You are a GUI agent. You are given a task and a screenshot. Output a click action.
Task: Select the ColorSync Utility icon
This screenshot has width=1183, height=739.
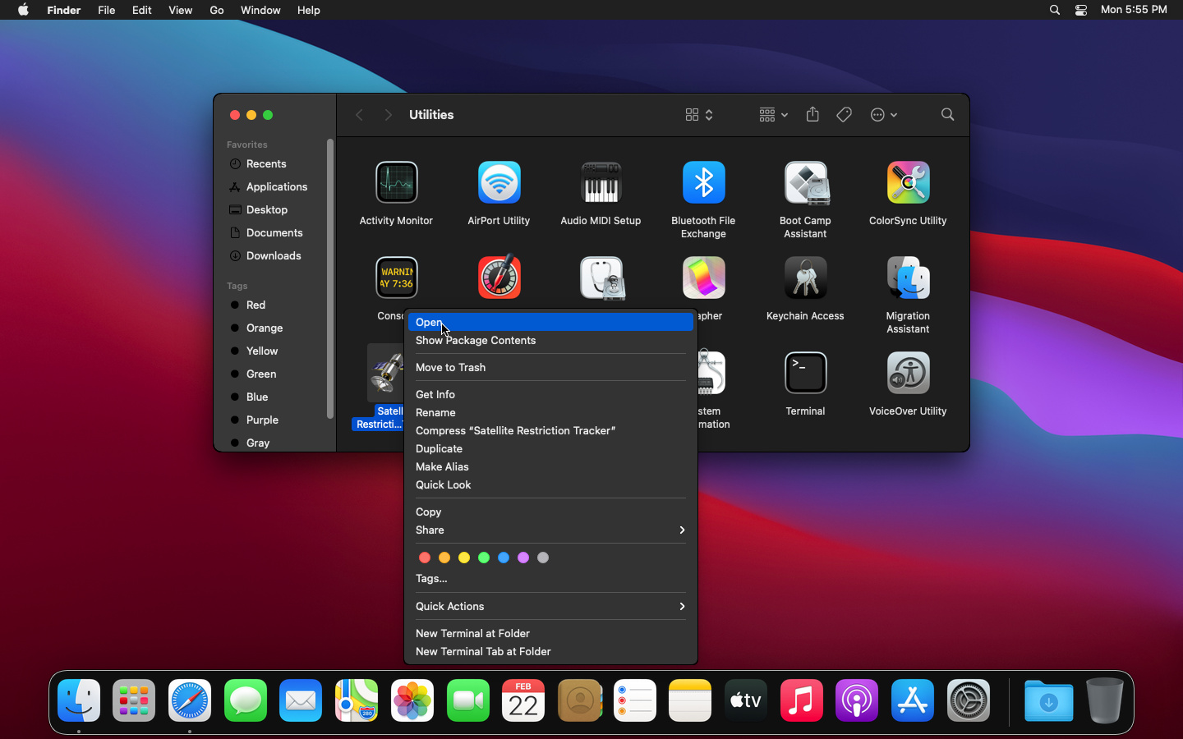908,183
